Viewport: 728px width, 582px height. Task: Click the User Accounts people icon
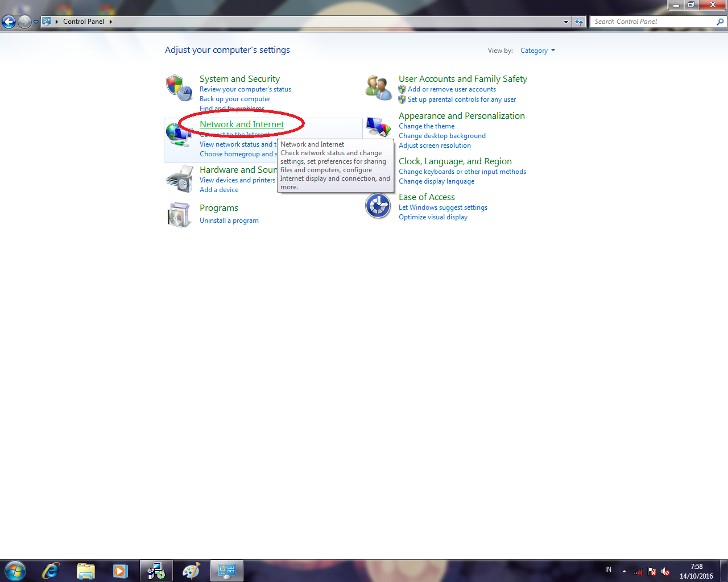coord(378,88)
